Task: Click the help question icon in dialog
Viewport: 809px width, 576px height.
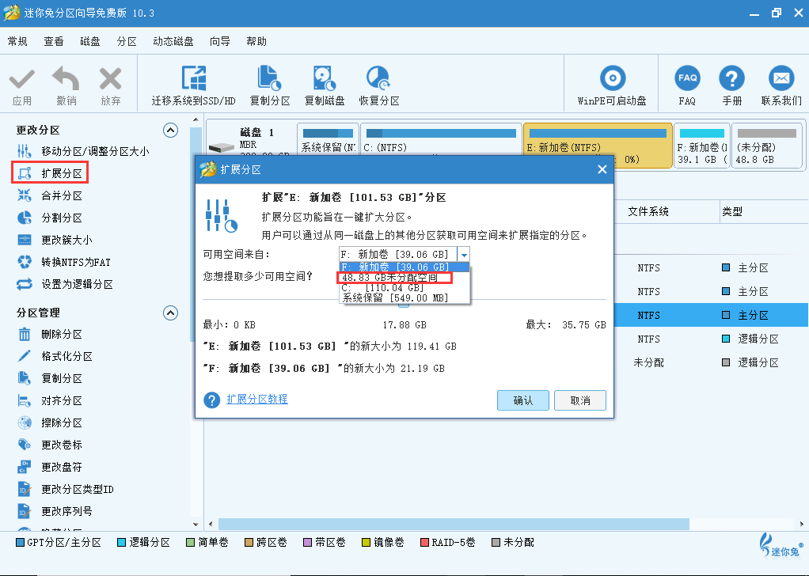Action: pos(211,400)
